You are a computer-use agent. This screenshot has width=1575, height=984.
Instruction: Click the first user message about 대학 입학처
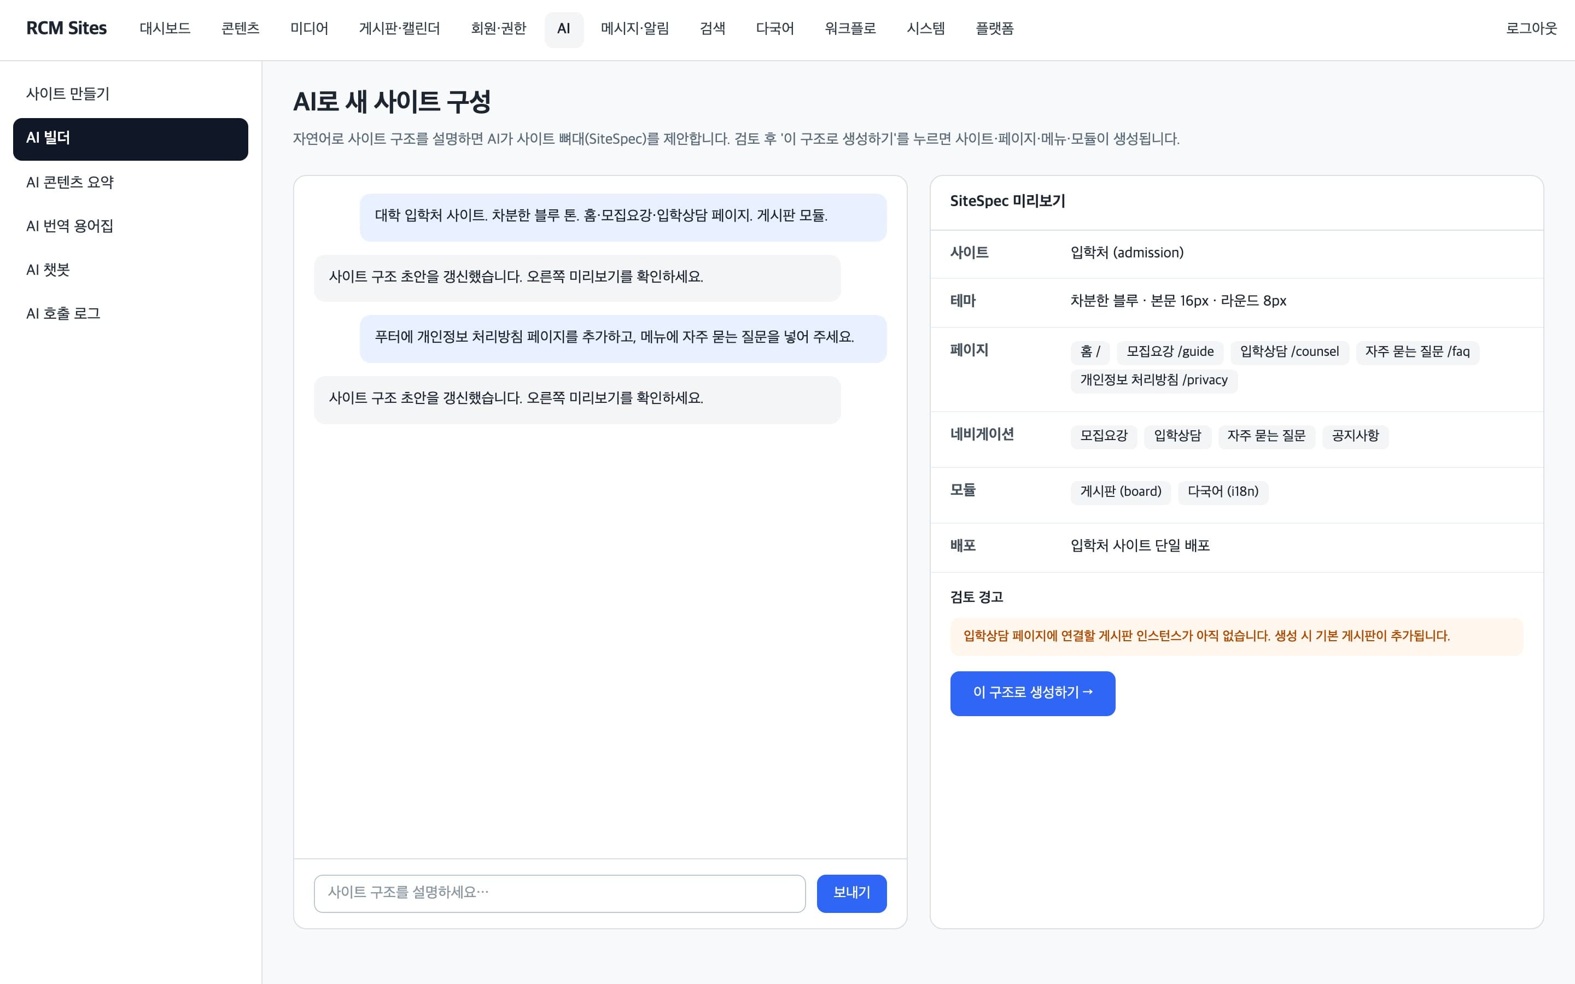[623, 216]
